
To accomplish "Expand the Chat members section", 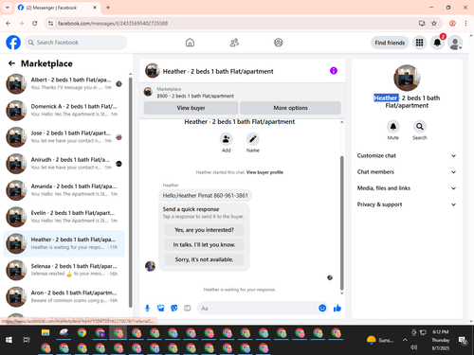I will click(x=407, y=172).
